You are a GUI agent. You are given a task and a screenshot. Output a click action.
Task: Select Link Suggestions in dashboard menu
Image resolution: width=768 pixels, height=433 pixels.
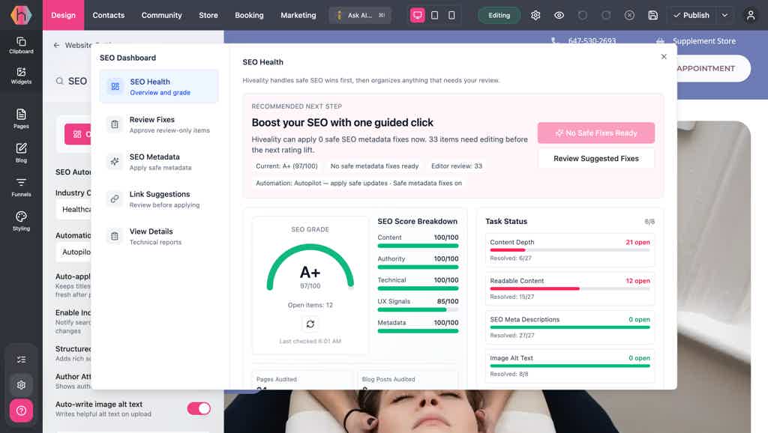[x=159, y=199]
